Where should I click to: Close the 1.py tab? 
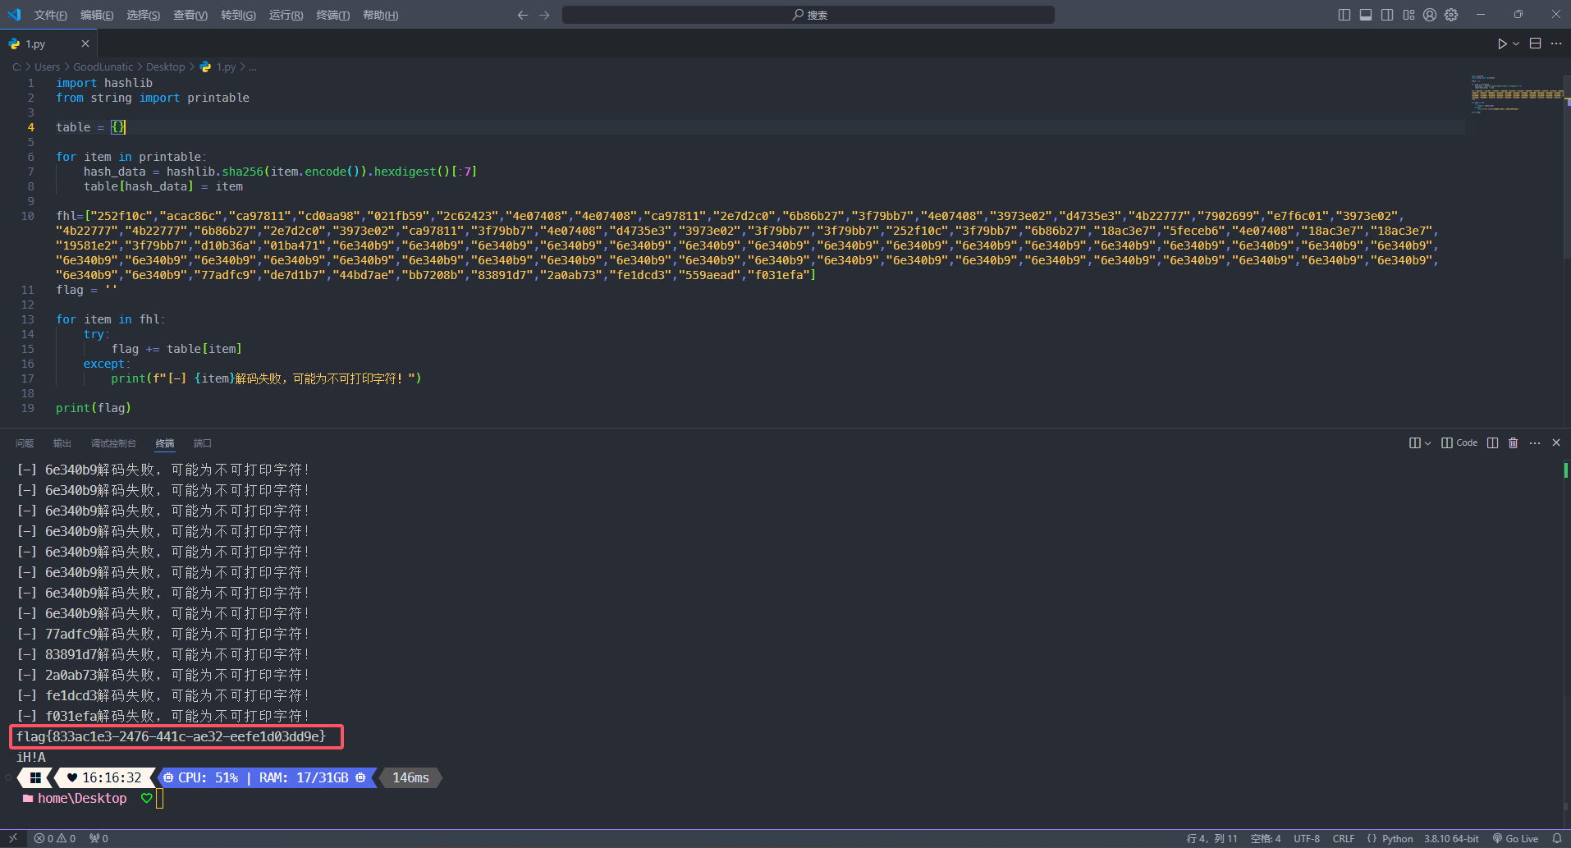85,44
